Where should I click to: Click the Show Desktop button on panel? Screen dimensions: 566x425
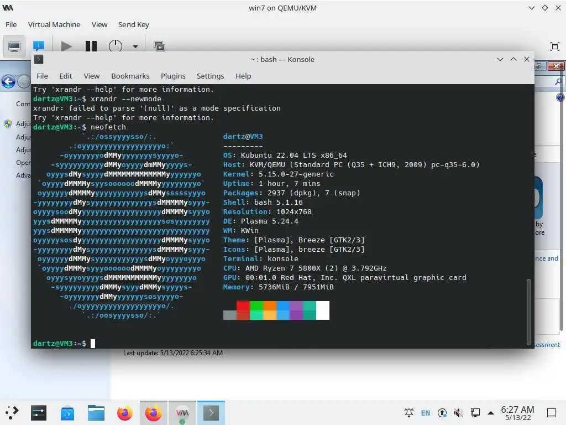(x=552, y=413)
